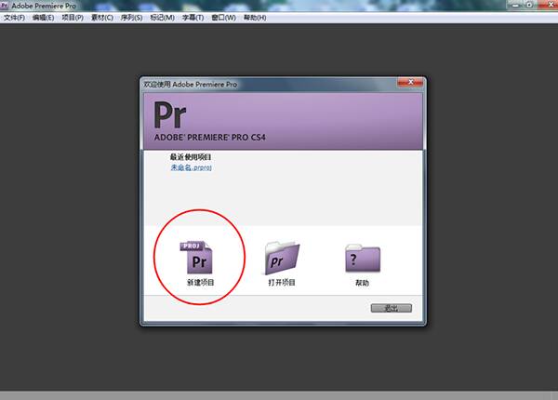Open the 项目(P) menu

pyautogui.click(x=73, y=18)
